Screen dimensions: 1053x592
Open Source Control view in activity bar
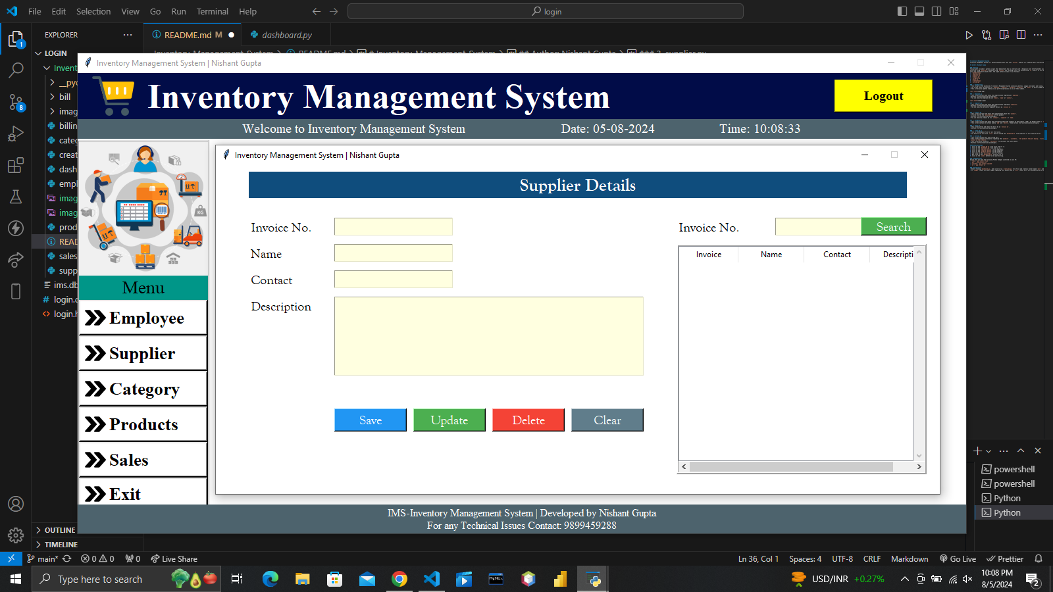[x=16, y=102]
